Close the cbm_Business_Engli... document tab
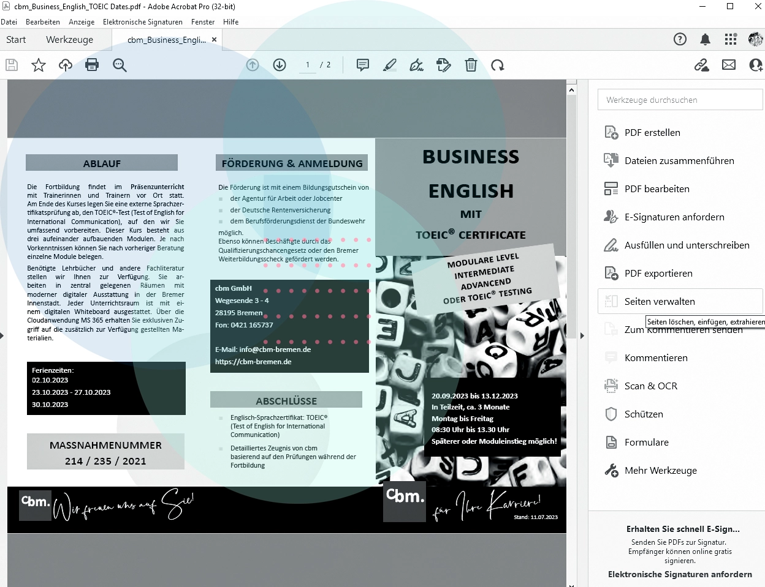This screenshot has height=587, width=765. click(214, 40)
